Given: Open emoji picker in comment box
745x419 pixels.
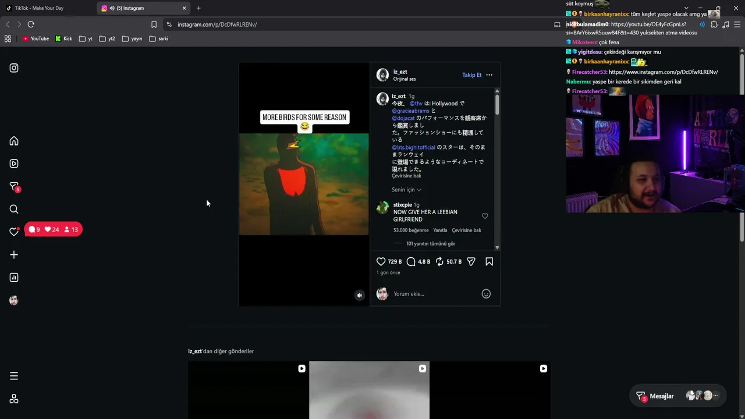Looking at the screenshot, I should pyautogui.click(x=486, y=294).
